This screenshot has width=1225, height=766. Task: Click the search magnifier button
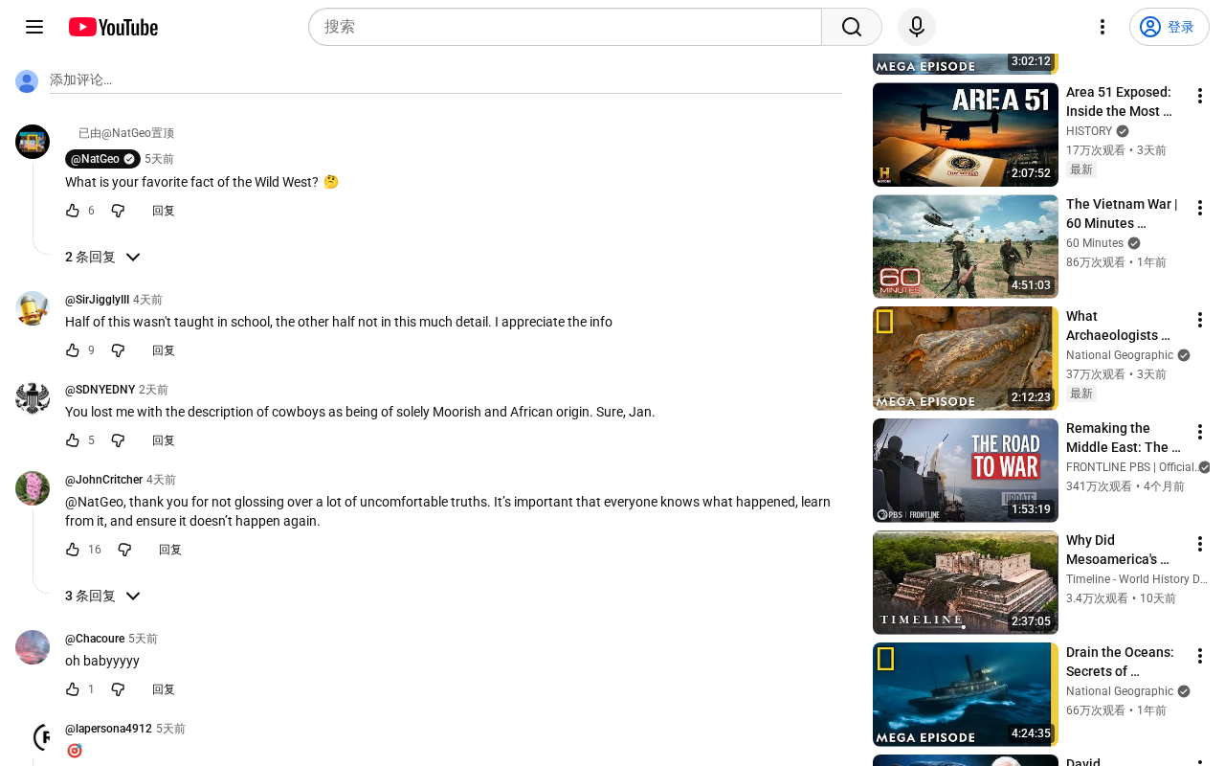pyautogui.click(x=852, y=27)
